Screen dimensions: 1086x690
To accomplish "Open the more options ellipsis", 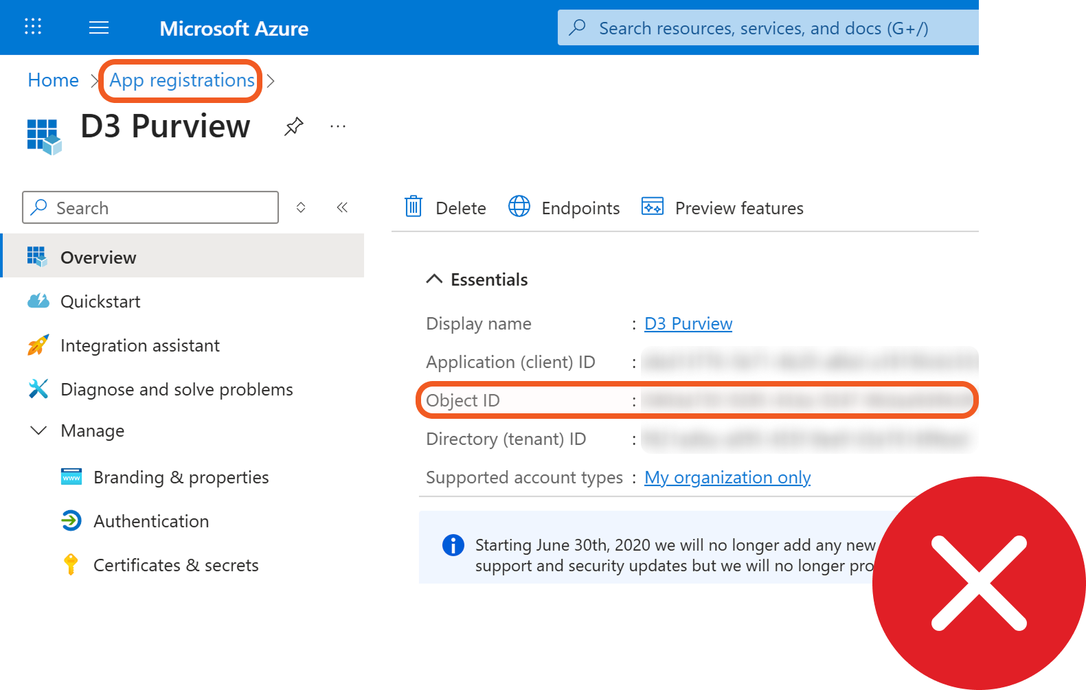I will click(338, 126).
